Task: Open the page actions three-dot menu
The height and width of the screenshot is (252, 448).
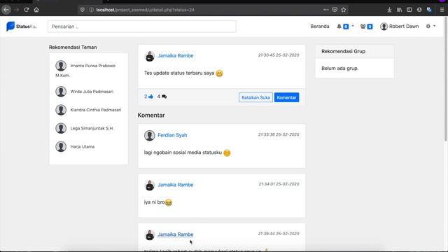Action: (325, 10)
